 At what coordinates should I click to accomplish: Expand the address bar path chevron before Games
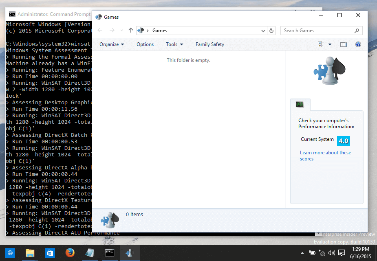(148, 31)
